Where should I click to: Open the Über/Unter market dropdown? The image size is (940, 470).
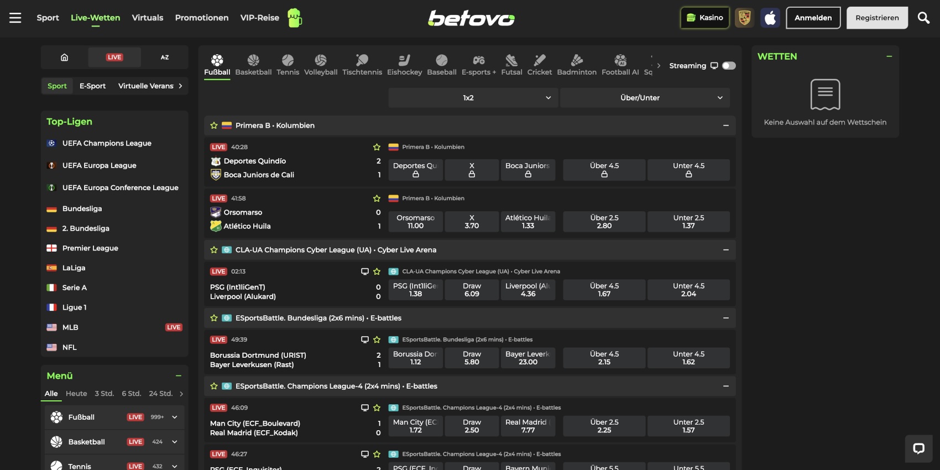(645, 98)
